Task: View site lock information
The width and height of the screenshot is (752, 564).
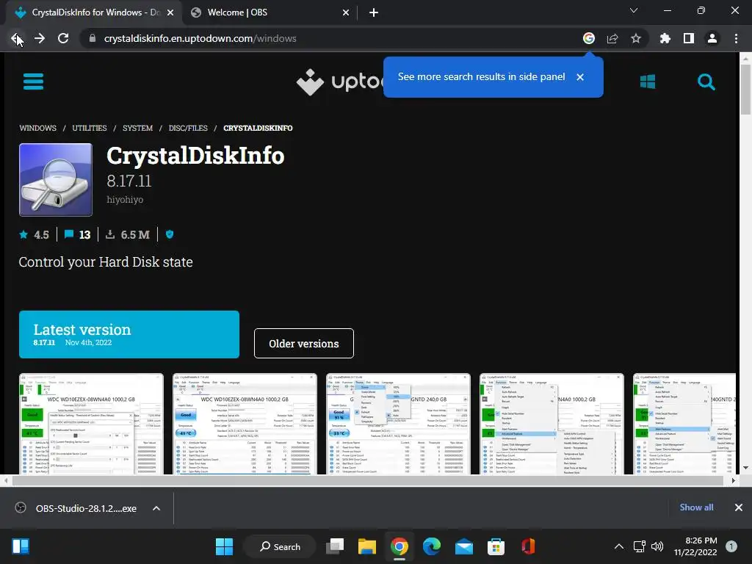Action: [93, 38]
